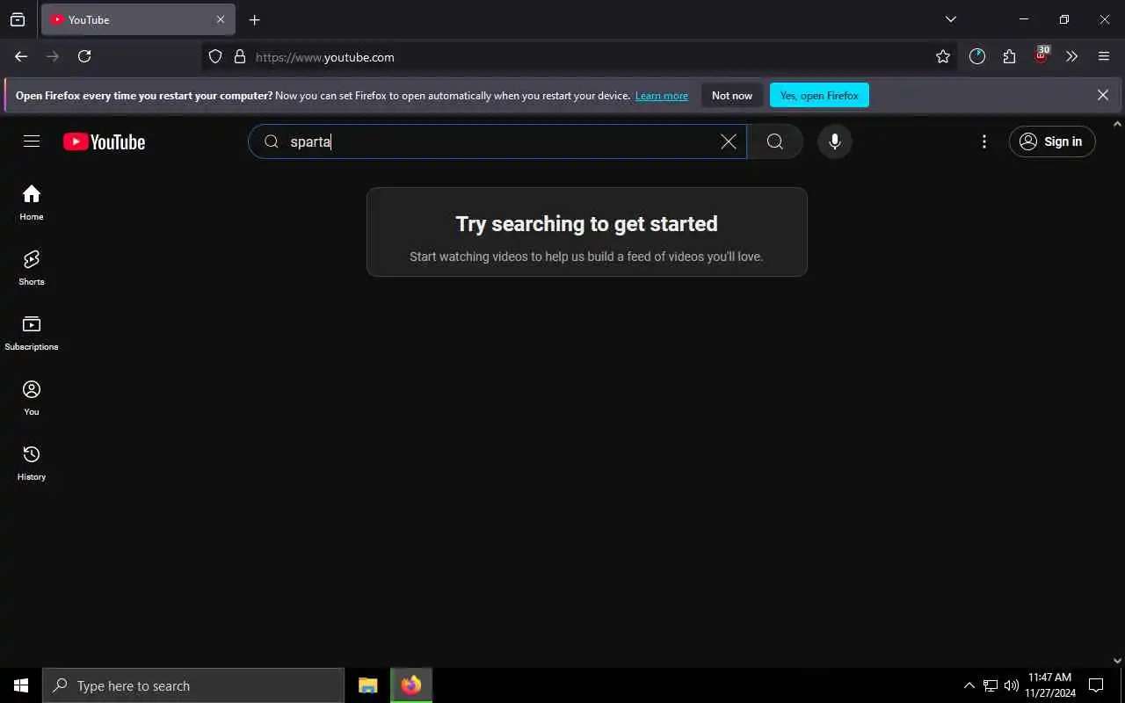Open the YouTube guide hamburger menu
This screenshot has width=1125, height=703.
pos(32,141)
